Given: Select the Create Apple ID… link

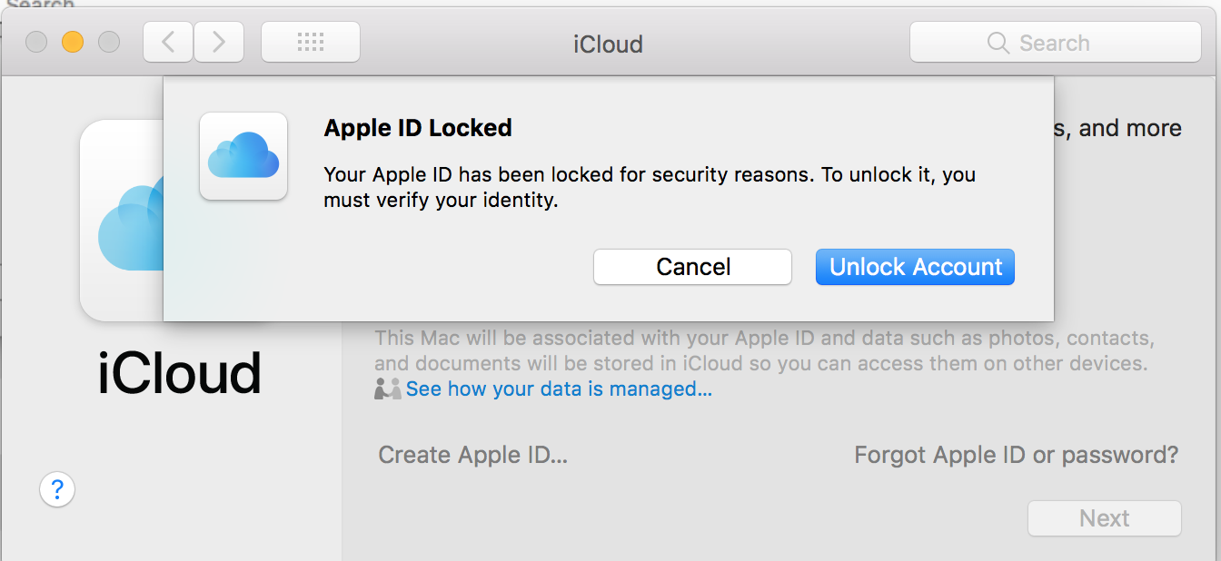Looking at the screenshot, I should click(x=472, y=454).
